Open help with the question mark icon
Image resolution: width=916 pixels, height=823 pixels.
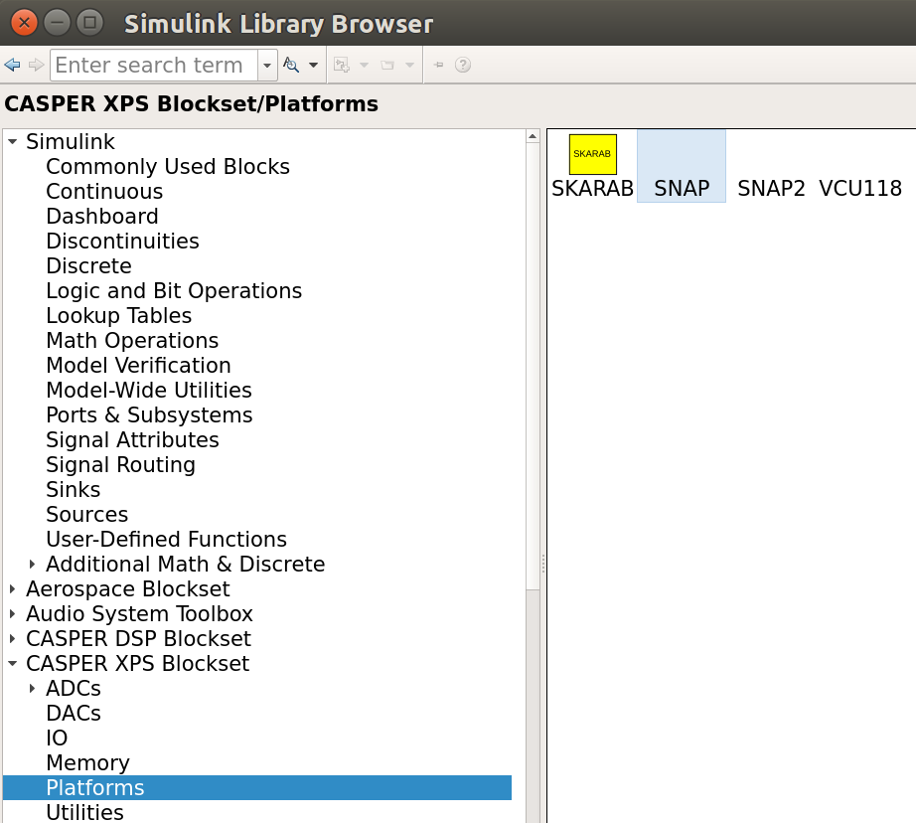coord(463,65)
